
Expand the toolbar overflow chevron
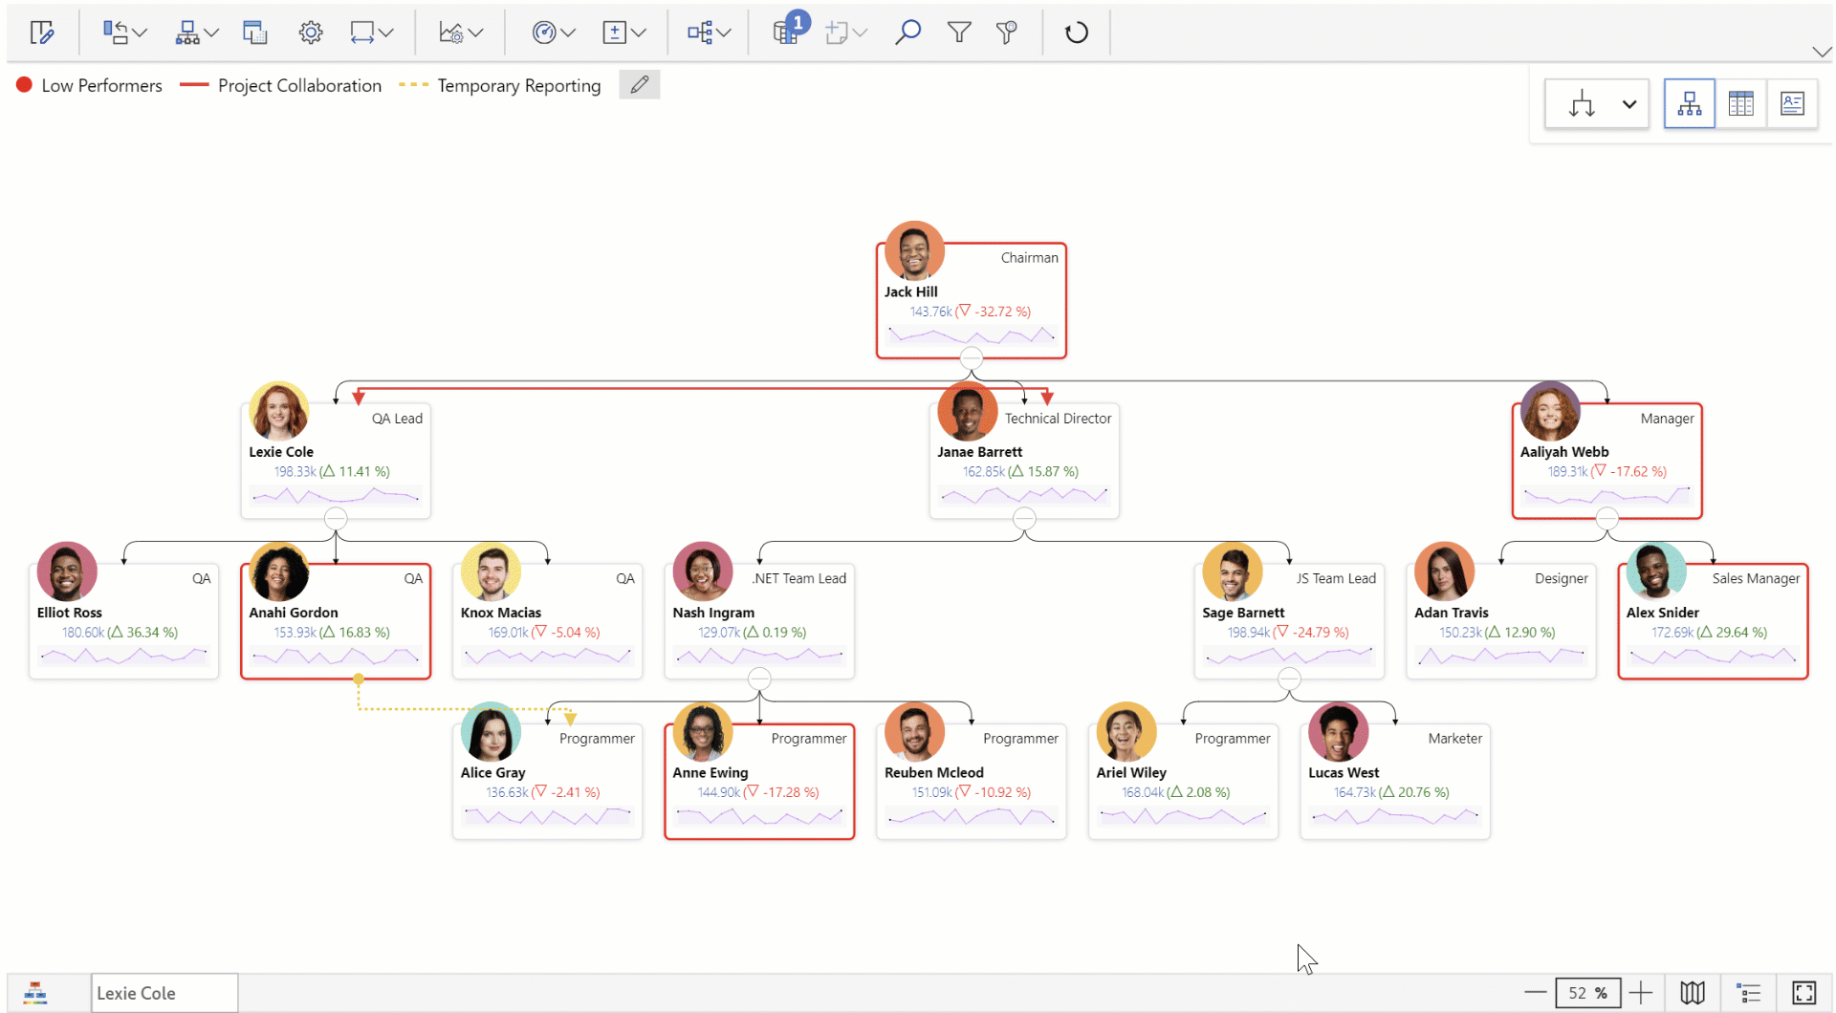tap(1821, 52)
